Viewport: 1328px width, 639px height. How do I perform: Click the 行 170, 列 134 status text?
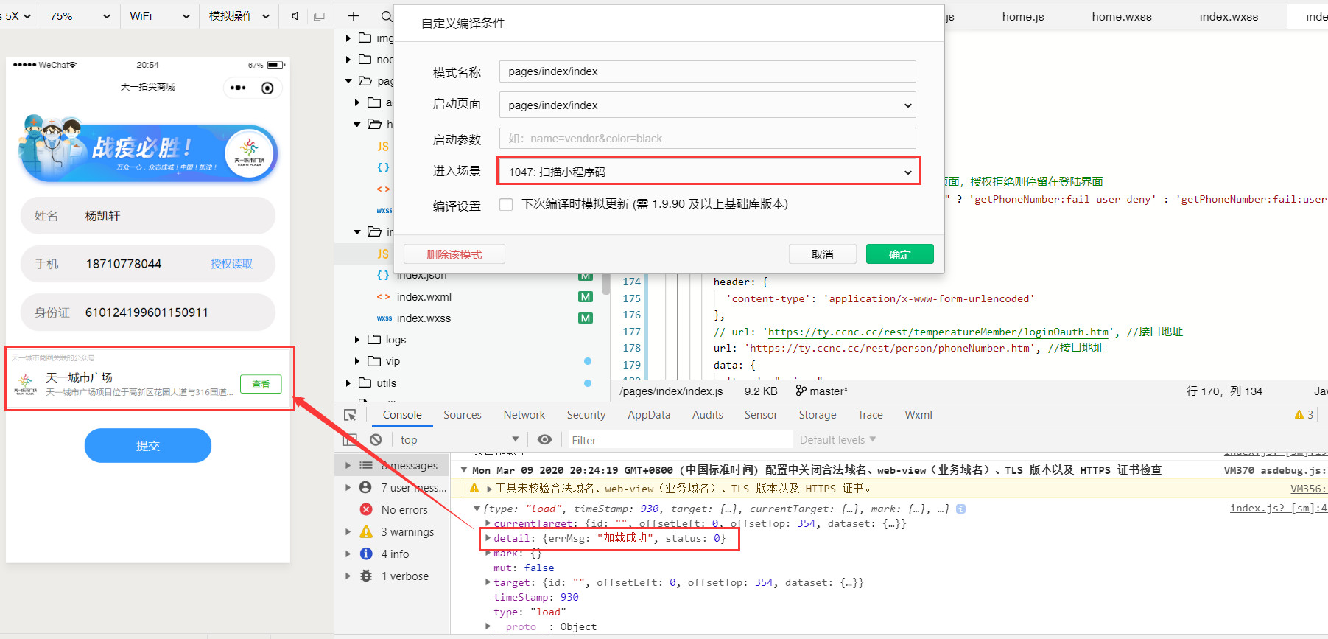coord(1224,391)
